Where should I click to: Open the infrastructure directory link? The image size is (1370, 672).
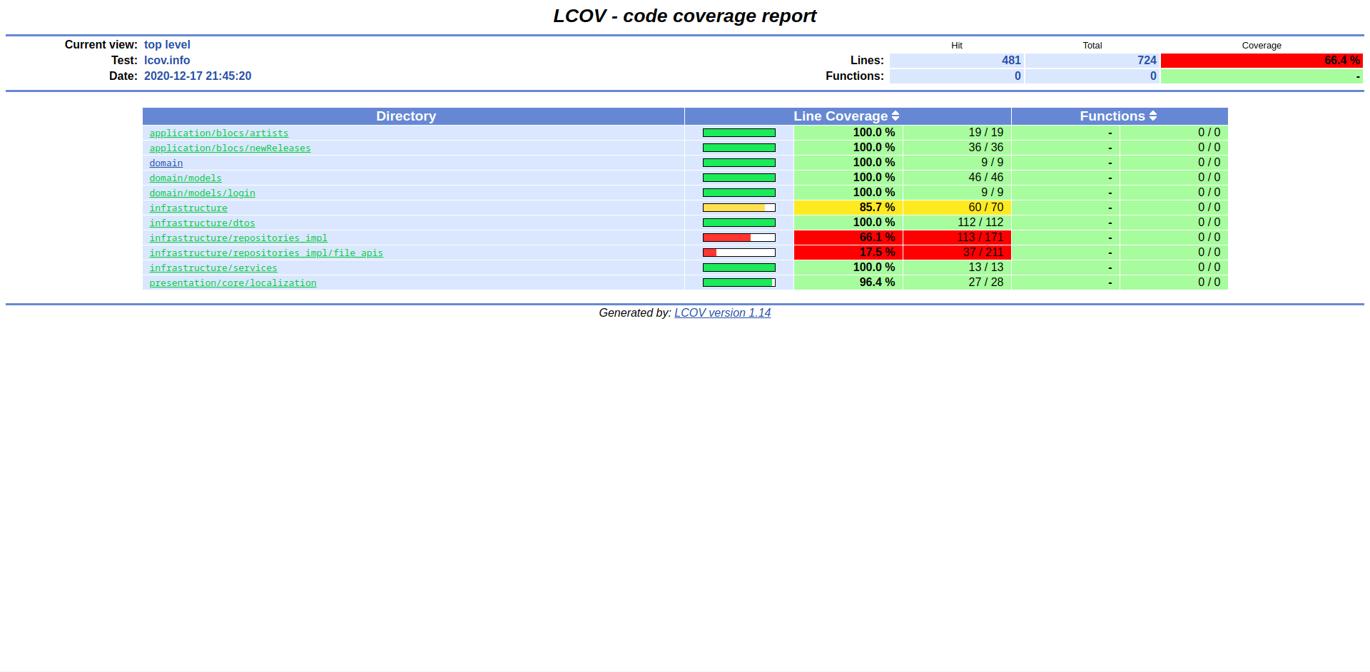point(188,208)
